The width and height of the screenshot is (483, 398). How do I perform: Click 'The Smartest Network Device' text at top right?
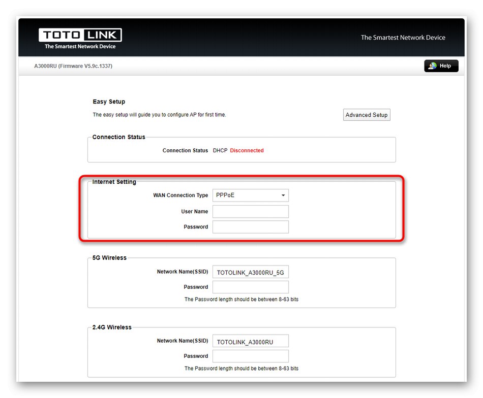coord(403,38)
